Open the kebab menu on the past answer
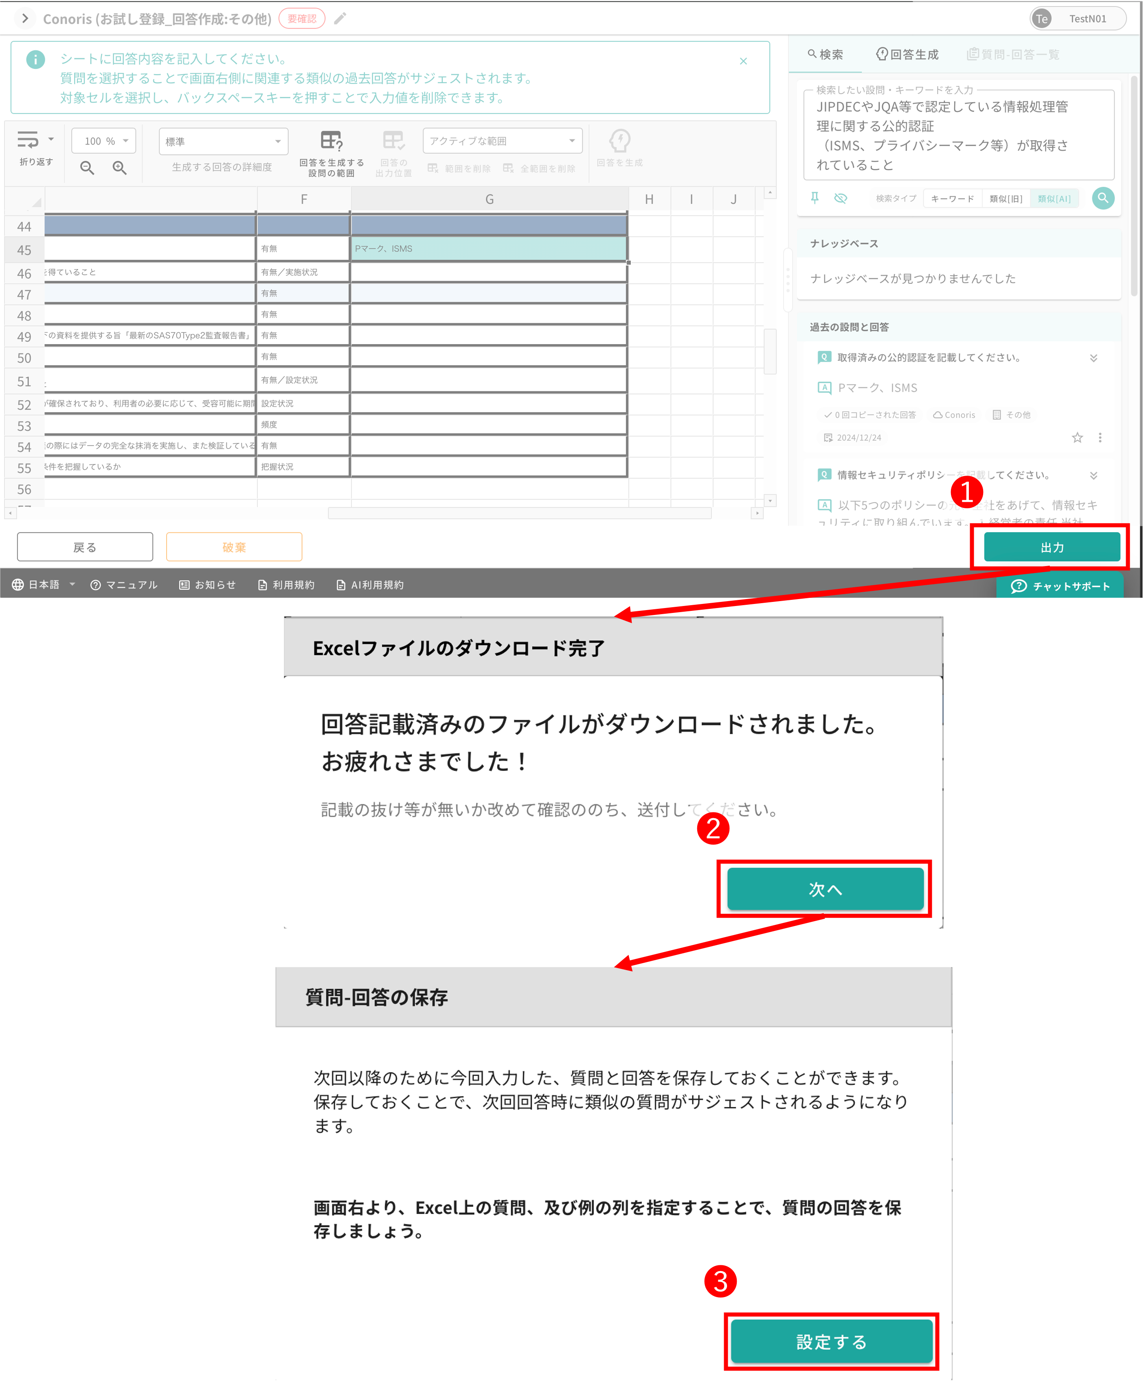This screenshot has width=1144, height=1381. (1100, 437)
